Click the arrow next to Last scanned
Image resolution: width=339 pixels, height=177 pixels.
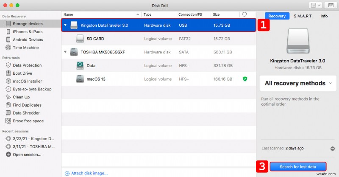(x=332, y=149)
